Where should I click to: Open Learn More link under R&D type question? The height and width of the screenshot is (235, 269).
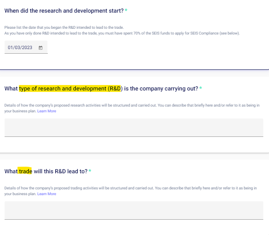(47, 111)
